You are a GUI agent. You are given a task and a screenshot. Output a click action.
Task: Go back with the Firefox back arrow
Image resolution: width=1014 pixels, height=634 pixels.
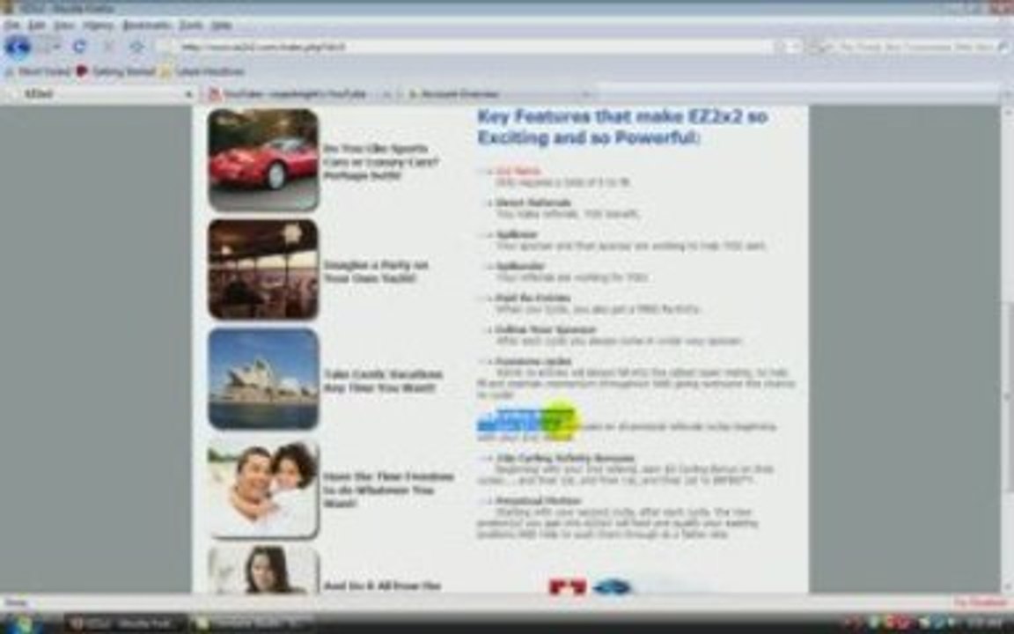point(18,47)
